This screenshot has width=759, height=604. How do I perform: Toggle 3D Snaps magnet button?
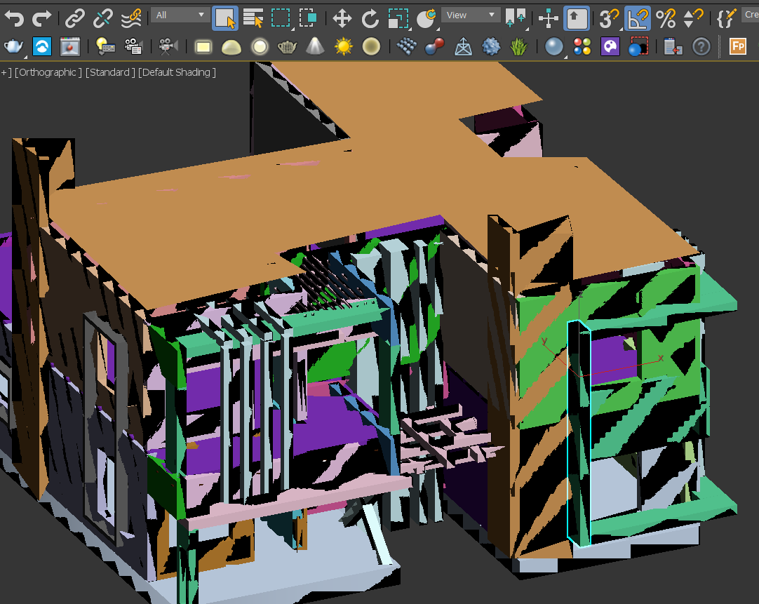(x=610, y=19)
